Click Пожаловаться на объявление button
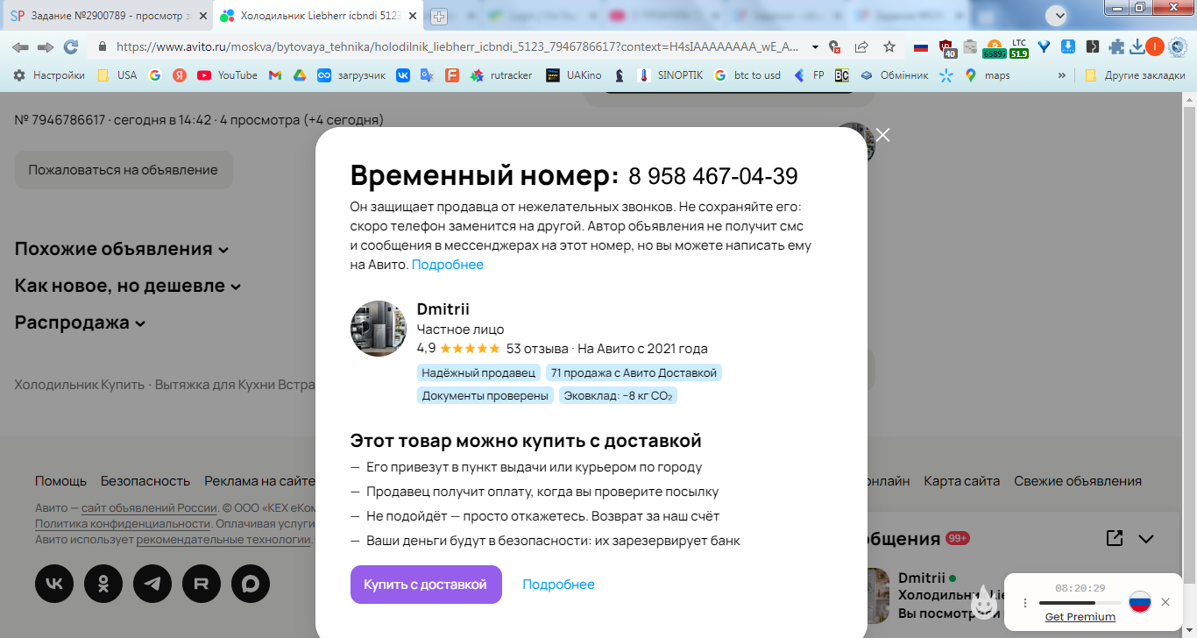1197x638 pixels. pos(124,170)
